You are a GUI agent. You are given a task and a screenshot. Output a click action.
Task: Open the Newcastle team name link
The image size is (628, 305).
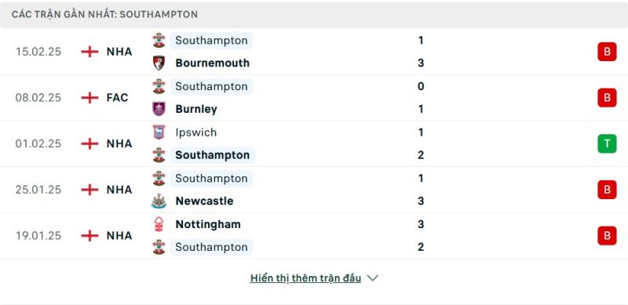tap(204, 201)
